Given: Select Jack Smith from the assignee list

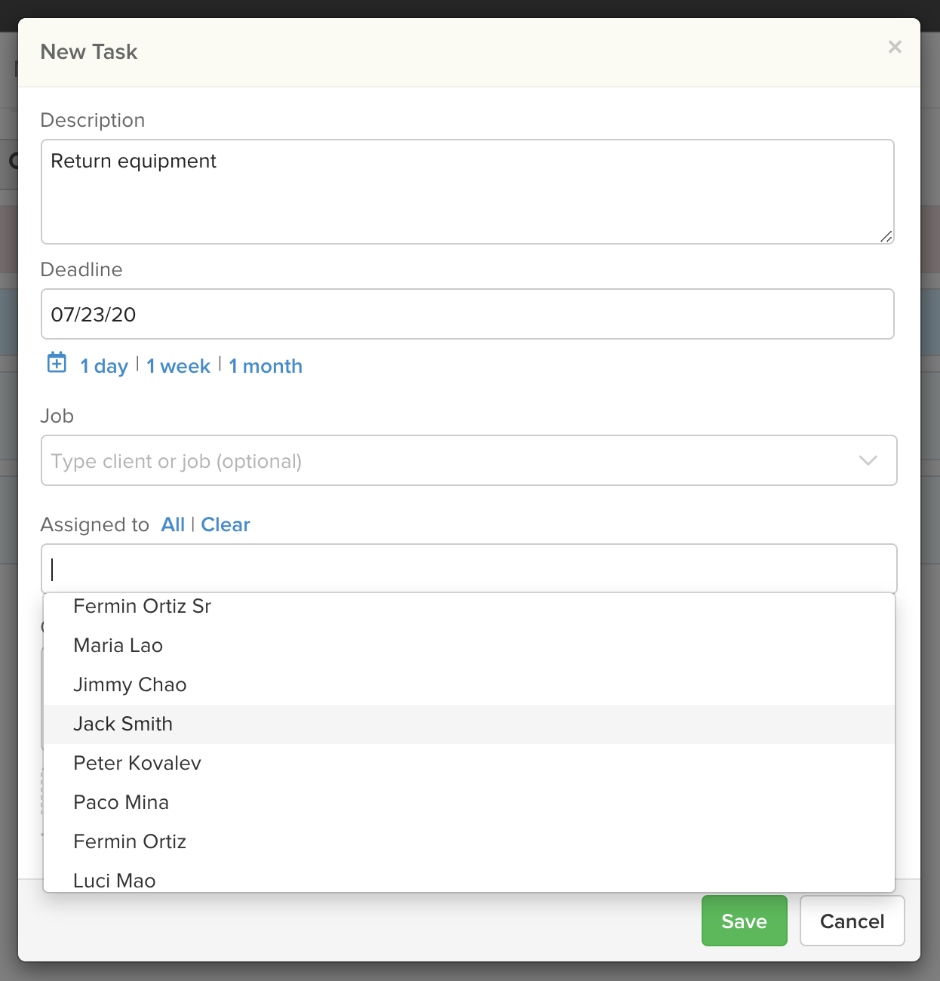Looking at the screenshot, I should pos(123,724).
